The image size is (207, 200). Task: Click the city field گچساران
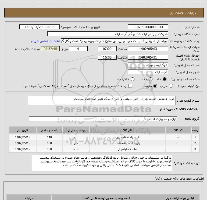[148, 72]
